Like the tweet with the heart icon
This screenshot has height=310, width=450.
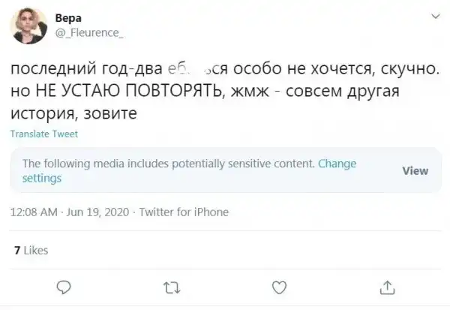(x=278, y=287)
